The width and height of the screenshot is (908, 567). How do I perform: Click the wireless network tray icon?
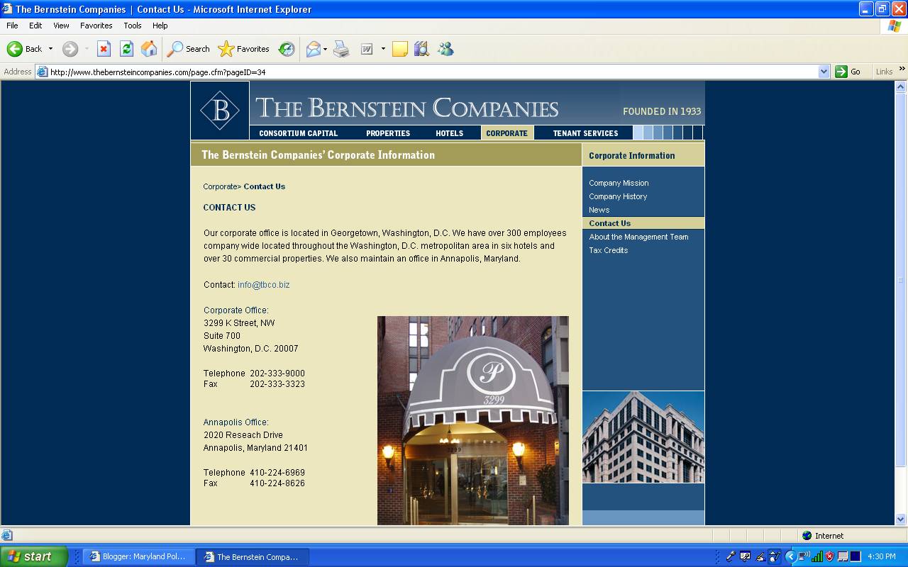[804, 556]
